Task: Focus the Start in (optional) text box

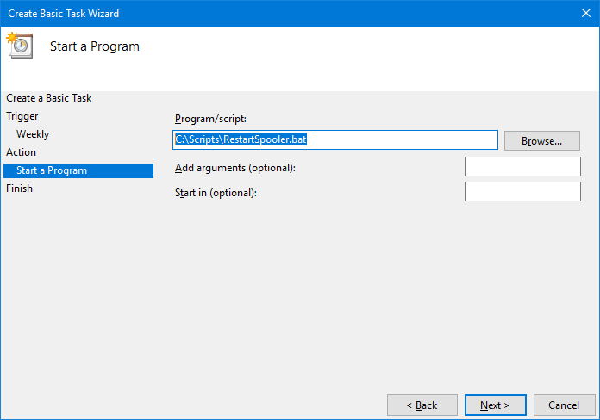Action: (x=522, y=191)
